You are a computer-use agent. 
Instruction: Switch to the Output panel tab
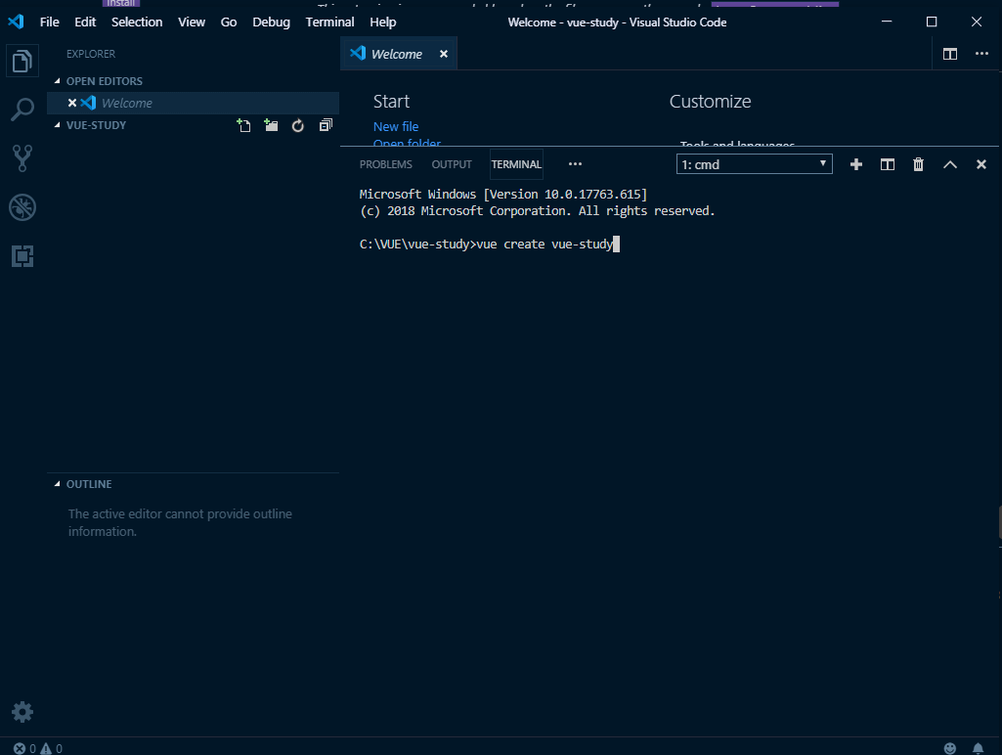pyautogui.click(x=452, y=164)
